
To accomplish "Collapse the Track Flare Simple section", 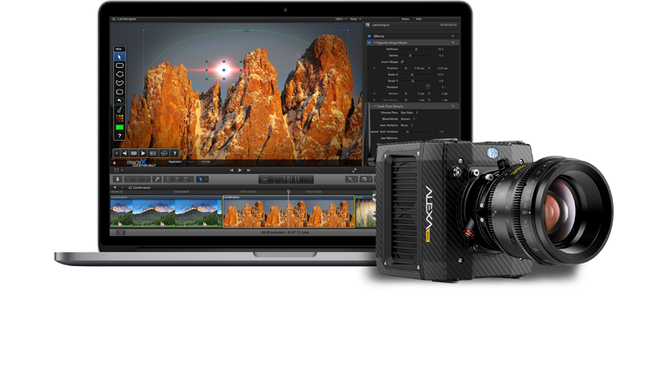I will pos(374,107).
